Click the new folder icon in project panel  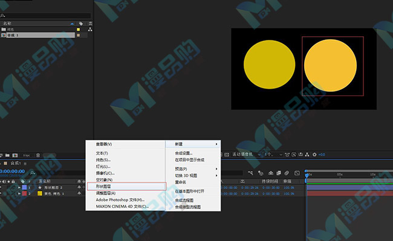pyautogui.click(x=7, y=155)
